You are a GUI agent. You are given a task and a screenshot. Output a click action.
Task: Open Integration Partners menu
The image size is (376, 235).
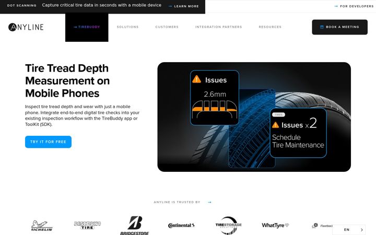218,27
